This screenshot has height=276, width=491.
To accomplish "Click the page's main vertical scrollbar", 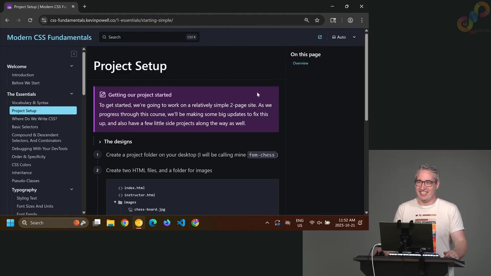I will (x=366, y=77).
